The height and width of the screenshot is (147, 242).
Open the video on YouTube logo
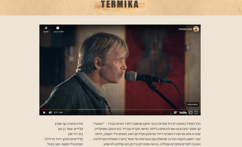click(183, 113)
